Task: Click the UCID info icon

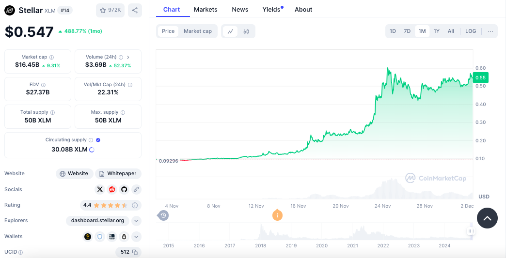Action: pyautogui.click(x=21, y=253)
